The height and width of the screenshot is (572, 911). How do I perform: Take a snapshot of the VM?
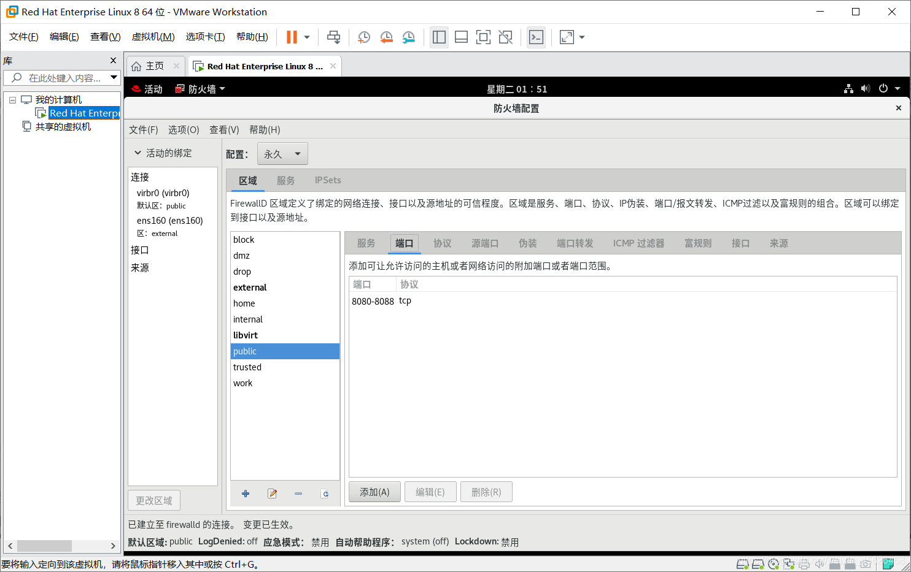tap(364, 37)
